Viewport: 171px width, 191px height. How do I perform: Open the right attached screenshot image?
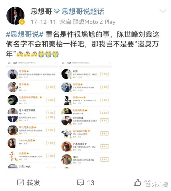click(x=86, y=115)
